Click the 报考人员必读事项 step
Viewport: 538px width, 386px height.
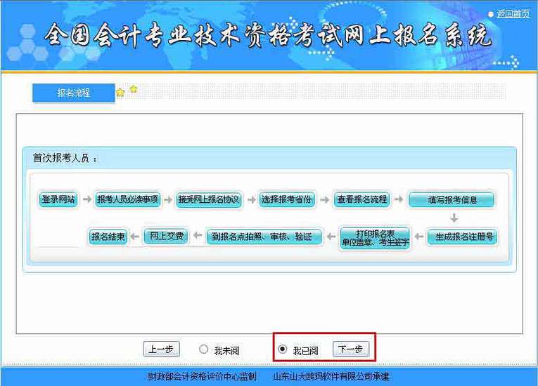[x=127, y=199]
